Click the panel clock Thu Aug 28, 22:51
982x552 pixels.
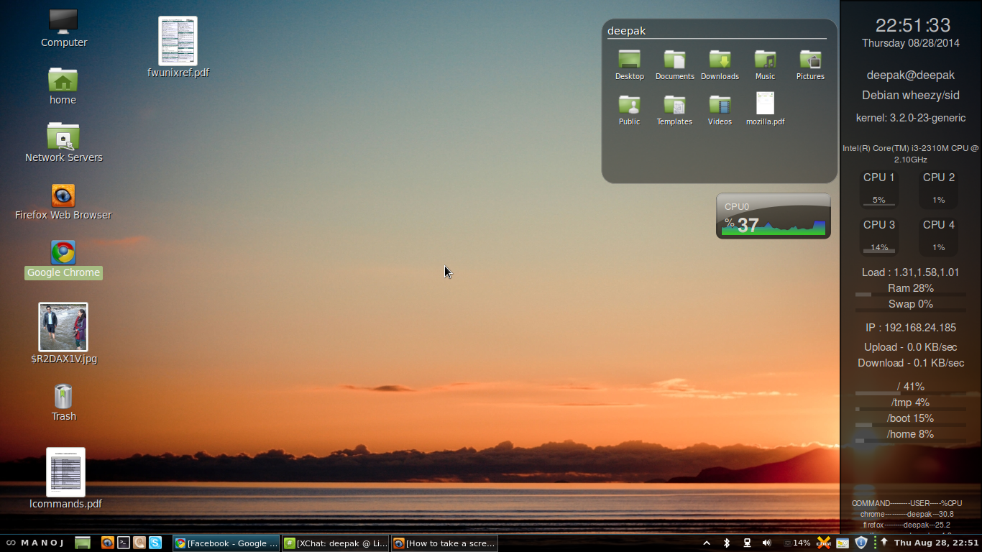936,543
